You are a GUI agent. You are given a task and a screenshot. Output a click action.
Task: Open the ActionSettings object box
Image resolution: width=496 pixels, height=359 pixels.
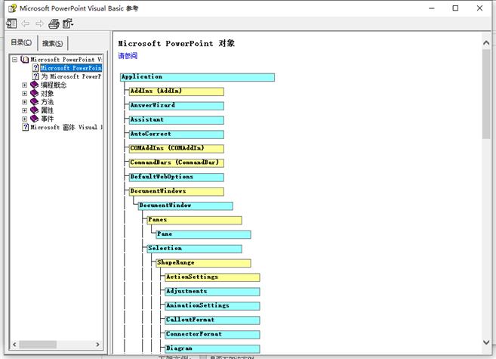tap(212, 277)
